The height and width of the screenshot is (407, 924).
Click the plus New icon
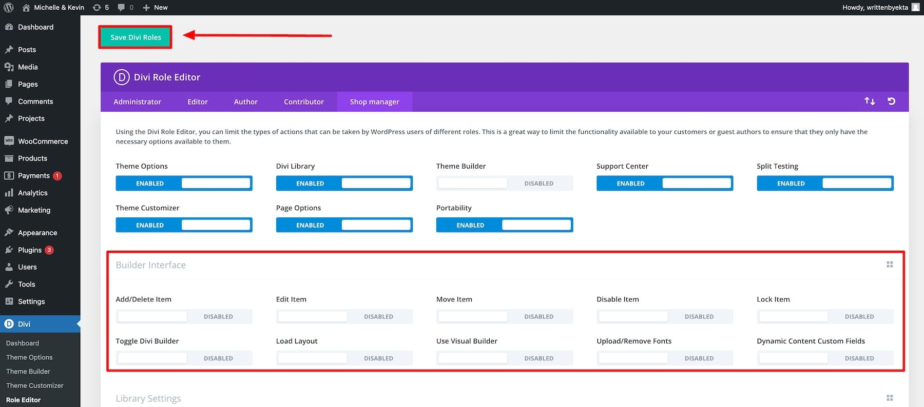(x=146, y=7)
